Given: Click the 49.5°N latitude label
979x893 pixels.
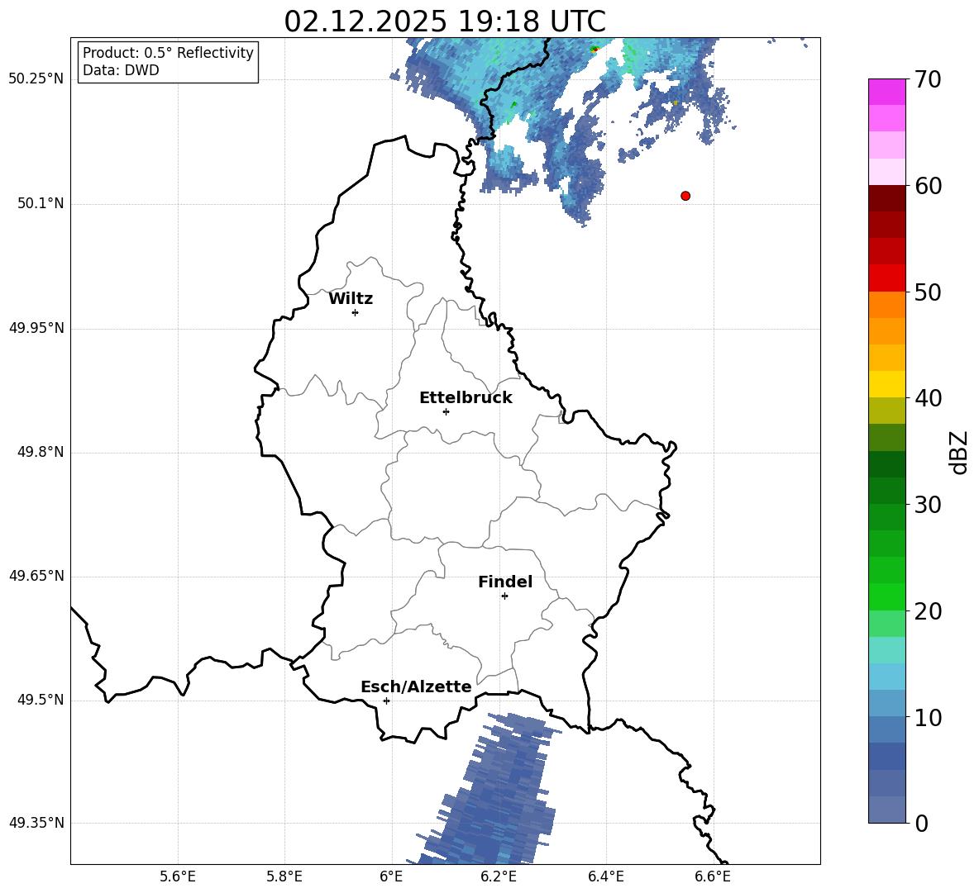Looking at the screenshot, I should pyautogui.click(x=41, y=701).
